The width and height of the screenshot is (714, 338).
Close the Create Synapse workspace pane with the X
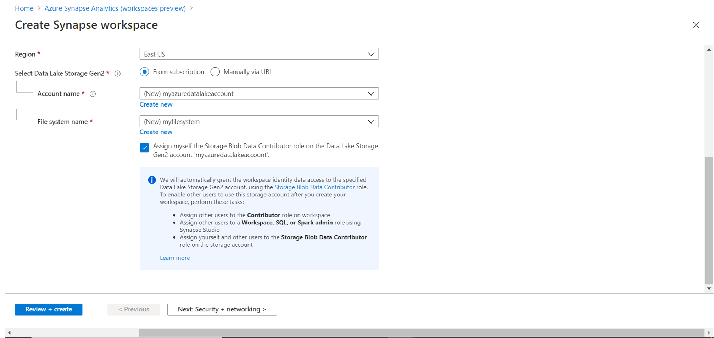(696, 25)
